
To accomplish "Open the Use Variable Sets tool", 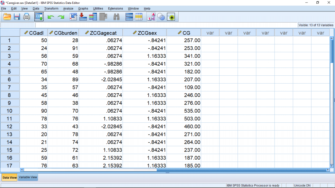I will (161, 17).
